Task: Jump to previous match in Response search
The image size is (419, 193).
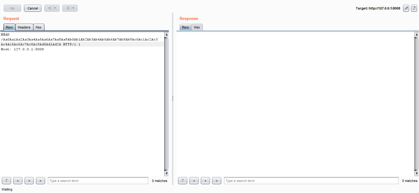Action: [194, 181]
